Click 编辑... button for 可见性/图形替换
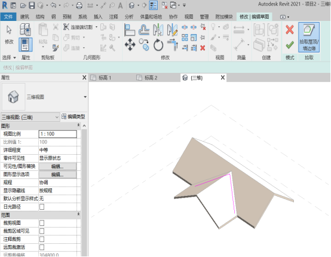The image size is (331, 257). (x=57, y=166)
